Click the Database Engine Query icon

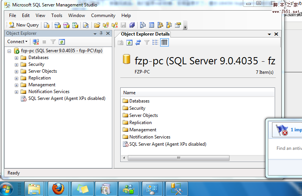(x=47, y=25)
